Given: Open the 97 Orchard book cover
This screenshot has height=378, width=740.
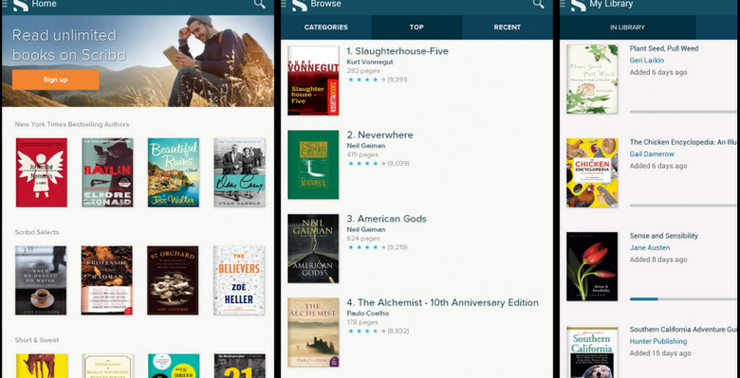Looking at the screenshot, I should 173,280.
